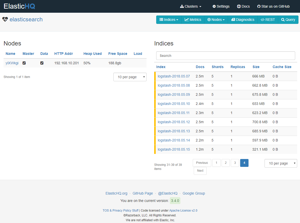Open the Query page
This screenshot has width=300, height=223.
point(288,20)
